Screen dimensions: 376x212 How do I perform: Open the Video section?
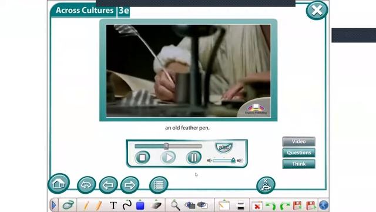[x=299, y=141]
